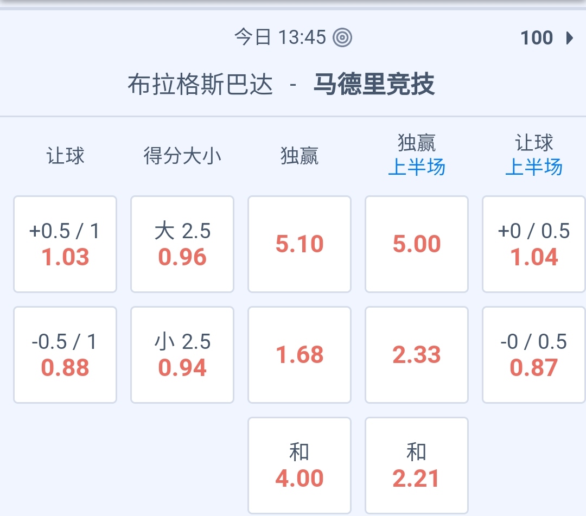Pick the 5.10 full-time win odds
This screenshot has width=586, height=516.
pos(300,244)
